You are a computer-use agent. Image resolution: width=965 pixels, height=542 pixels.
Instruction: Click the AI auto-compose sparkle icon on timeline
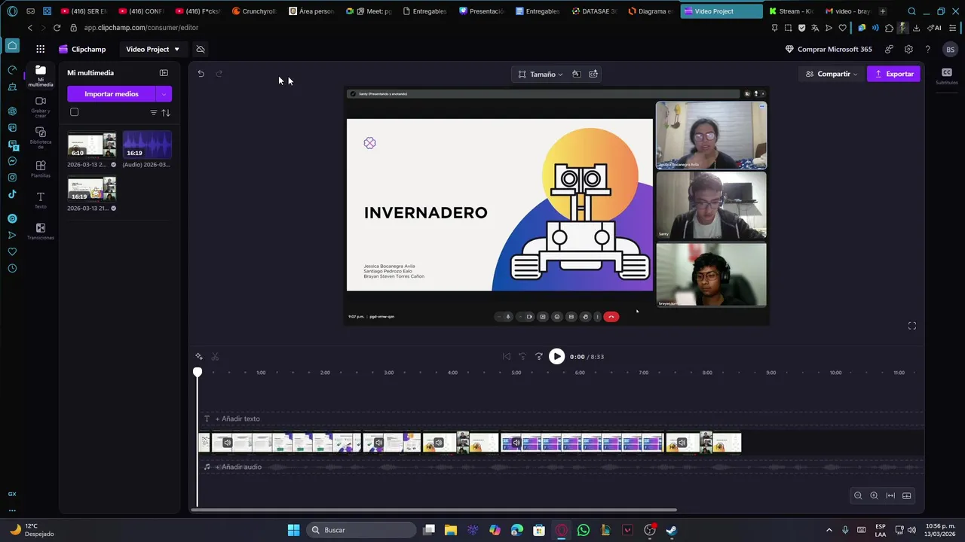pyautogui.click(x=199, y=357)
